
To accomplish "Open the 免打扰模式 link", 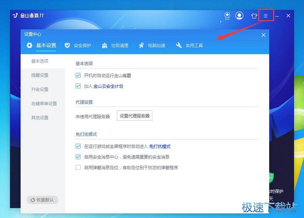I will click(x=160, y=146).
